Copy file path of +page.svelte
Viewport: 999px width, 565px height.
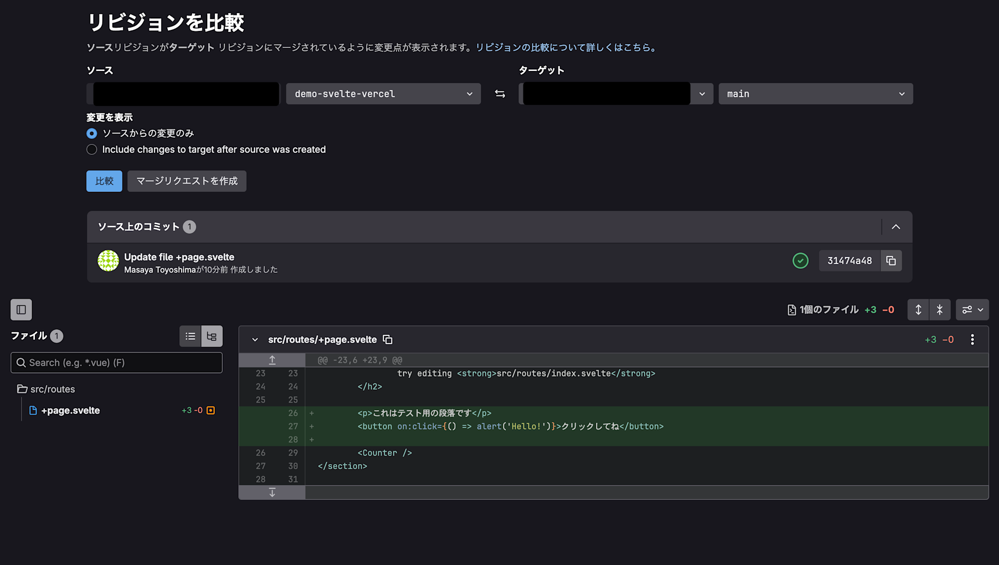tap(388, 340)
